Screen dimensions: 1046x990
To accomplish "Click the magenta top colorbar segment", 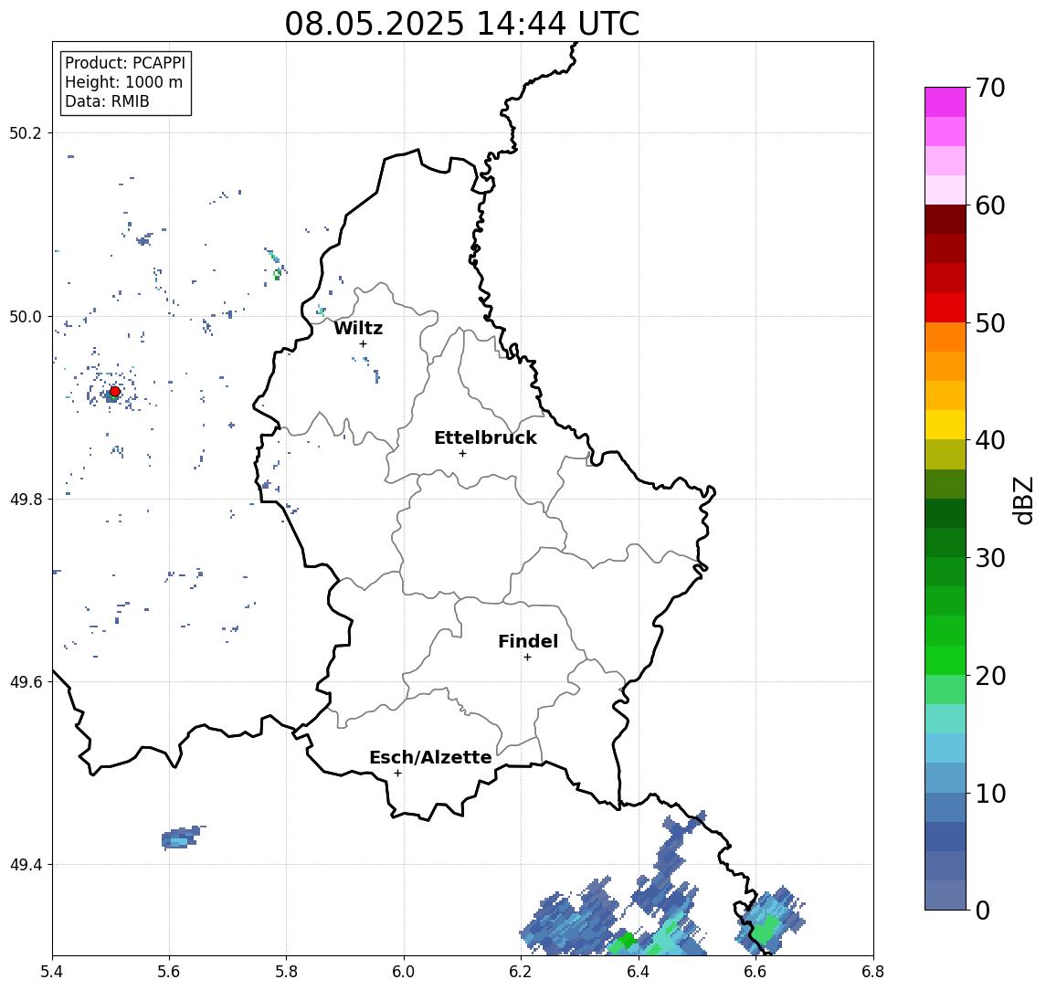I will point(946,102).
